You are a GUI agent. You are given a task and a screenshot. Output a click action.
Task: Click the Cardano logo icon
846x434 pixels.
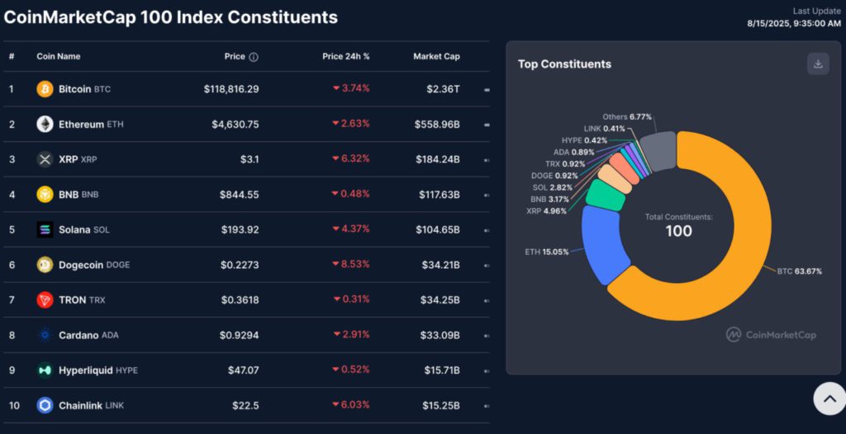(45, 335)
